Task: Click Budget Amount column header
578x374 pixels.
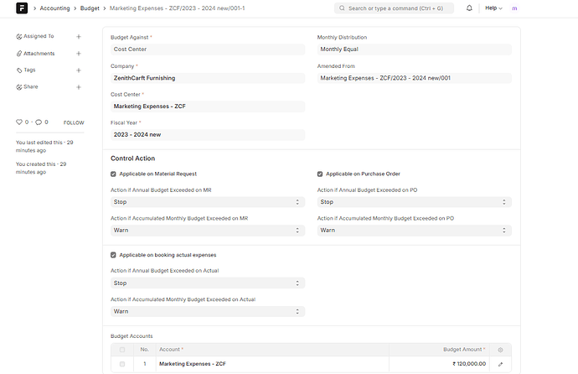Action: pos(439,350)
